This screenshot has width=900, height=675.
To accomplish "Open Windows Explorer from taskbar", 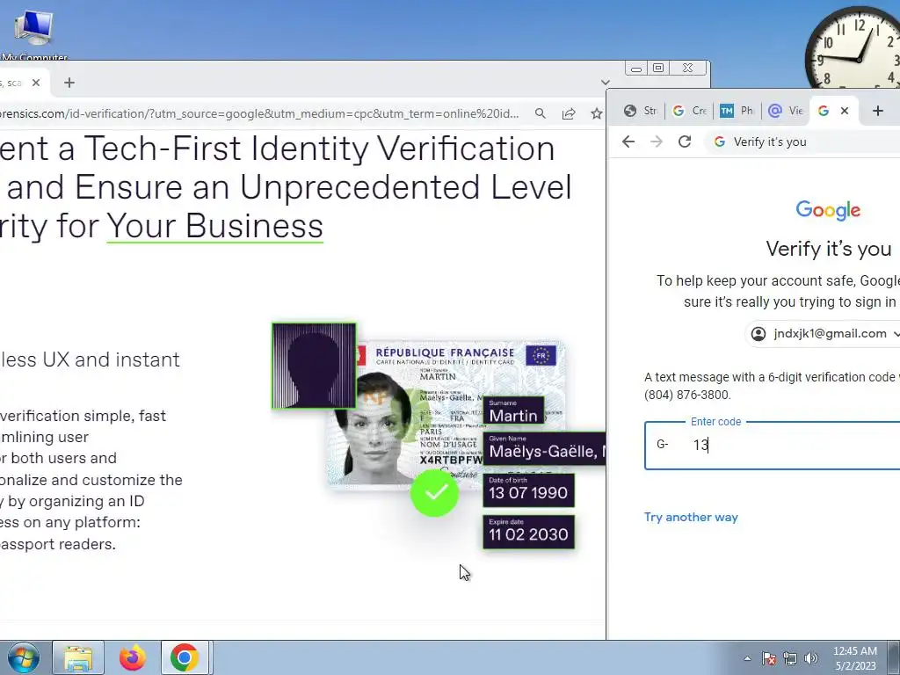I will [x=78, y=657].
